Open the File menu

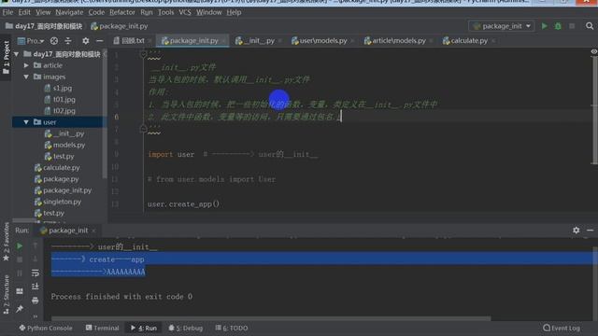coord(7,12)
